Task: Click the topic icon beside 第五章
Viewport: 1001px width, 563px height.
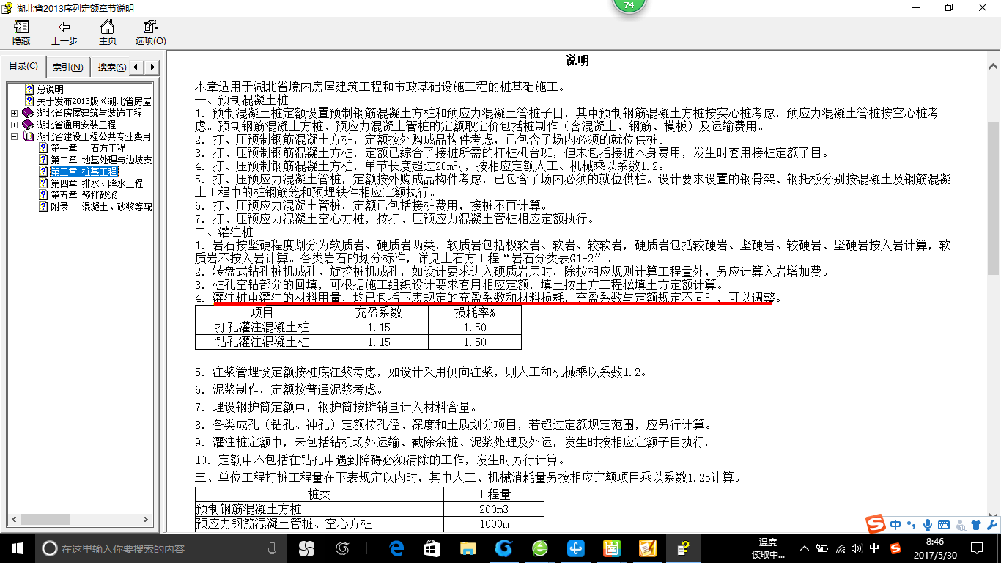Action: point(43,195)
